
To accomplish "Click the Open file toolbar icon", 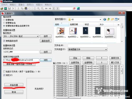I will point(2,8).
